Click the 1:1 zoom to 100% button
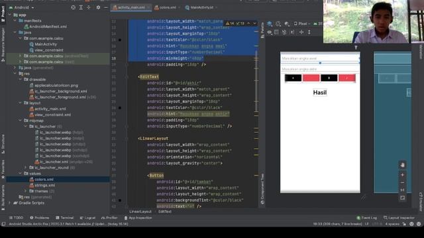Viewport: 424px width, 238px height. point(402,190)
